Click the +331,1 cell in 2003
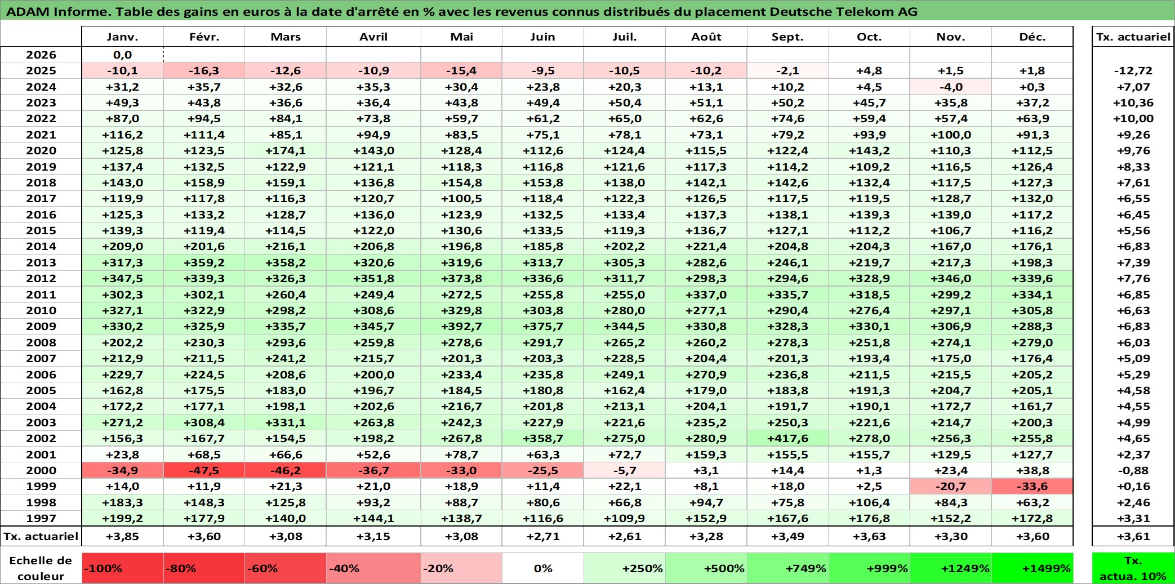This screenshot has width=1175, height=584. coord(286,422)
